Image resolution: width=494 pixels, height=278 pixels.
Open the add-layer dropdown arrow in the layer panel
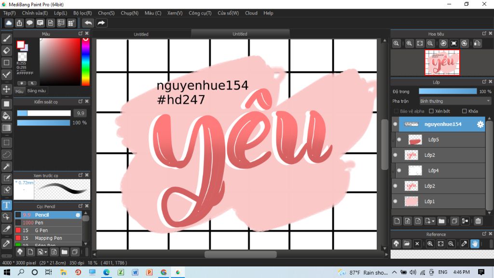433,221
